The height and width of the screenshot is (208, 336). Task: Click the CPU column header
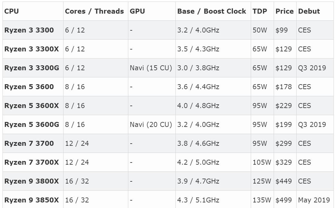[11, 11]
